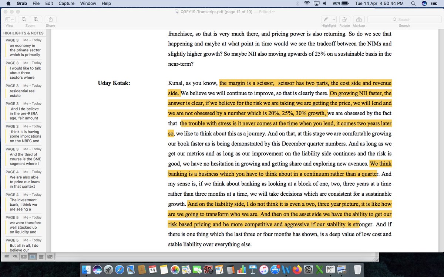Click highlighted text 'the margin is a scissor'
444x277 pixels.
tap(247, 83)
